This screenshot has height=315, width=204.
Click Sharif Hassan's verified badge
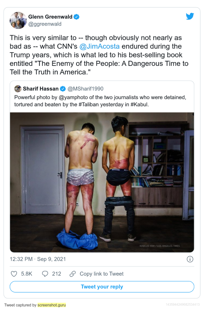63,88
